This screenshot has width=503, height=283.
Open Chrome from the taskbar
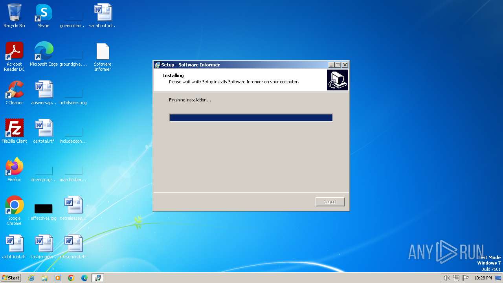[x=71, y=278]
